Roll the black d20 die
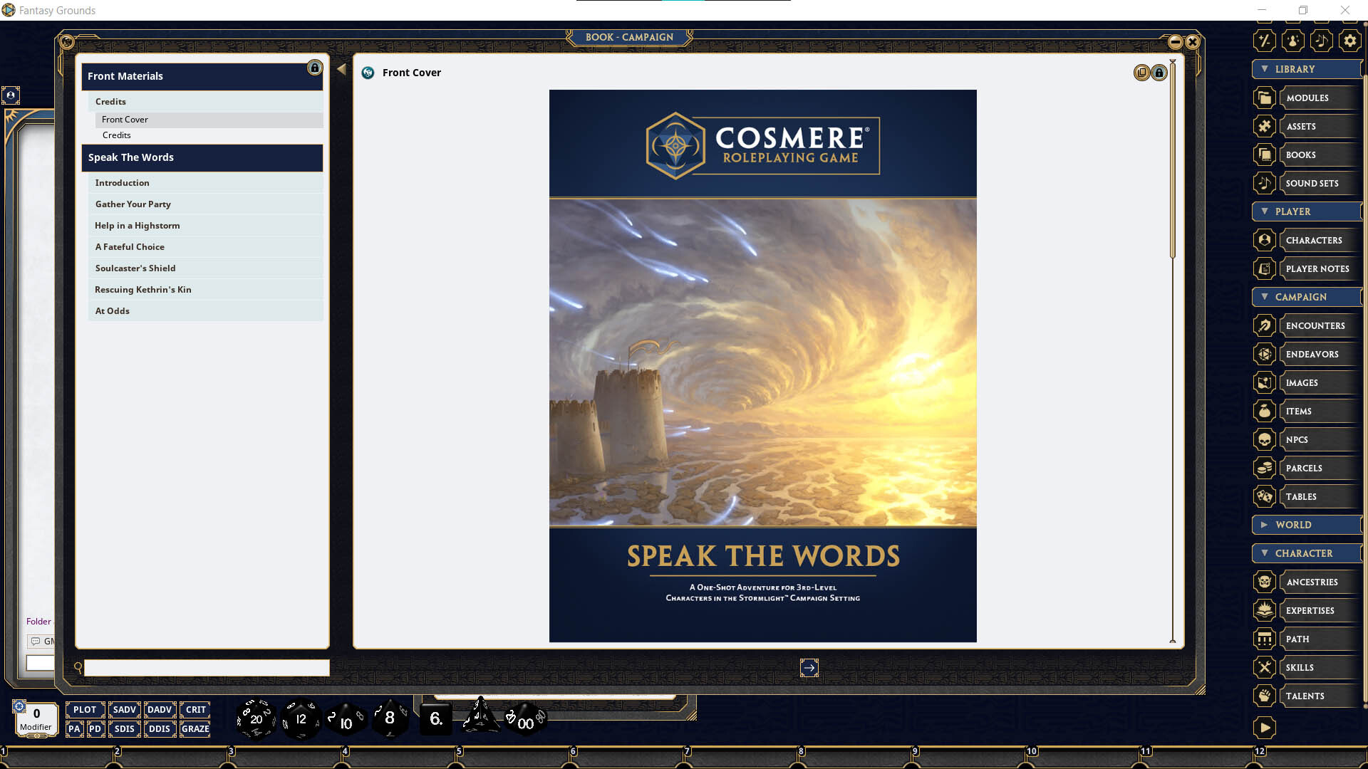Screen dimensions: 1368x769 pos(255,719)
